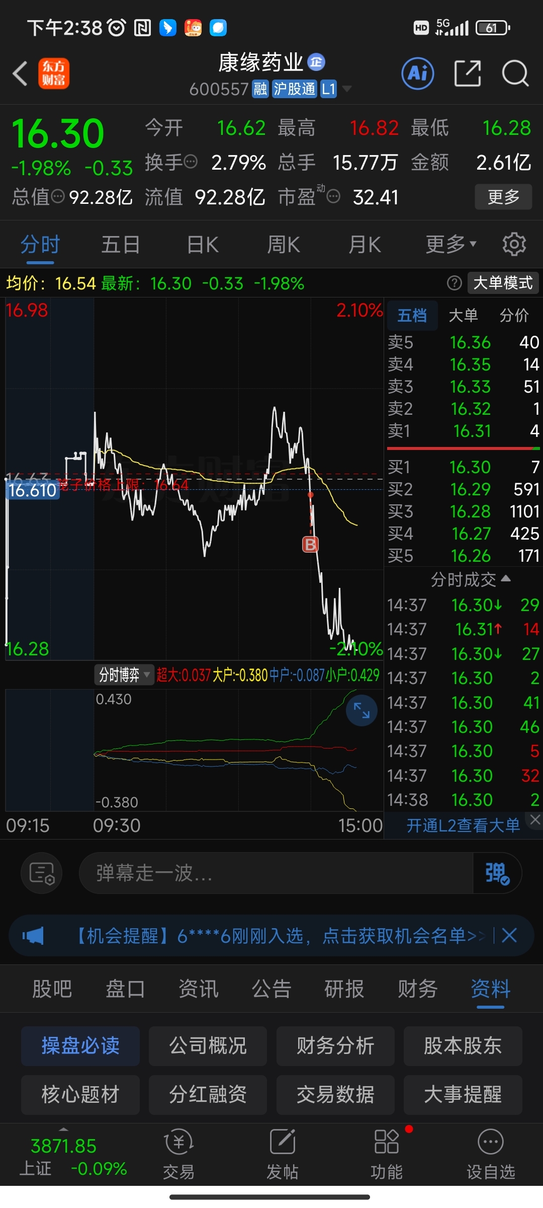Screen dimensions: 543x1208
Task: Tap the share export icon
Action: click(468, 73)
